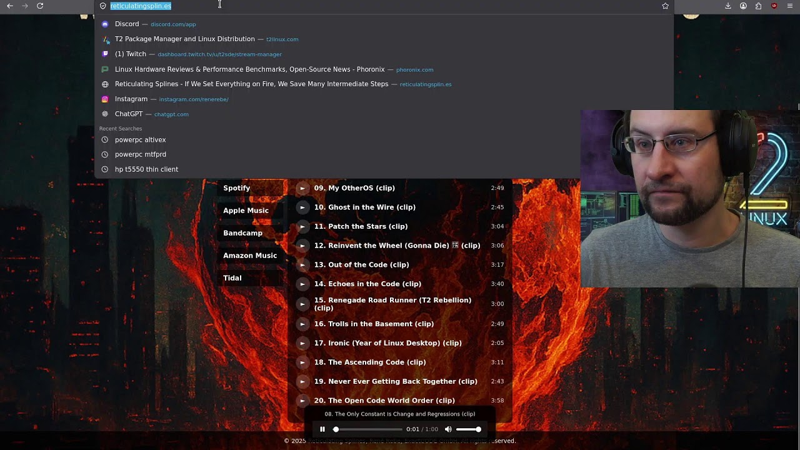Image resolution: width=800 pixels, height=450 pixels.
Task: Open the Amazon Music link
Action: click(x=250, y=256)
